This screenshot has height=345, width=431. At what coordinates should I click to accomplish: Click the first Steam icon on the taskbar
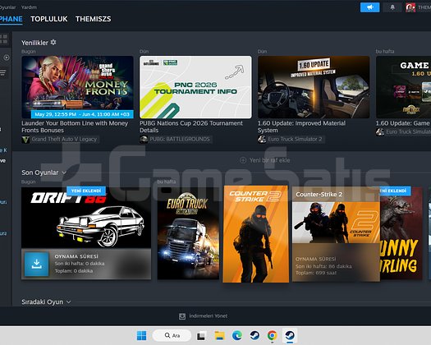[x=254, y=336]
